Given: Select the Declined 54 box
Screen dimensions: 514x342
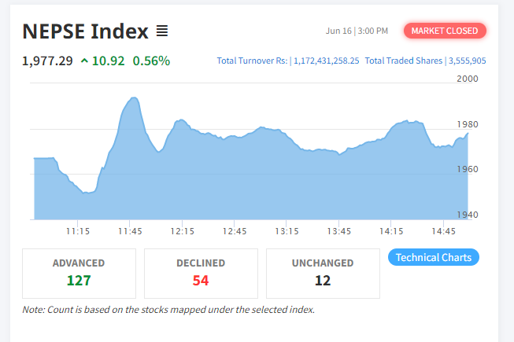Looking at the screenshot, I should click(x=201, y=273).
